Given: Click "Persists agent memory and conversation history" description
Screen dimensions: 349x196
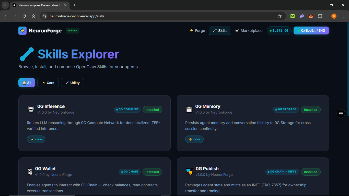Looking at the screenshot, I should coord(249,126).
